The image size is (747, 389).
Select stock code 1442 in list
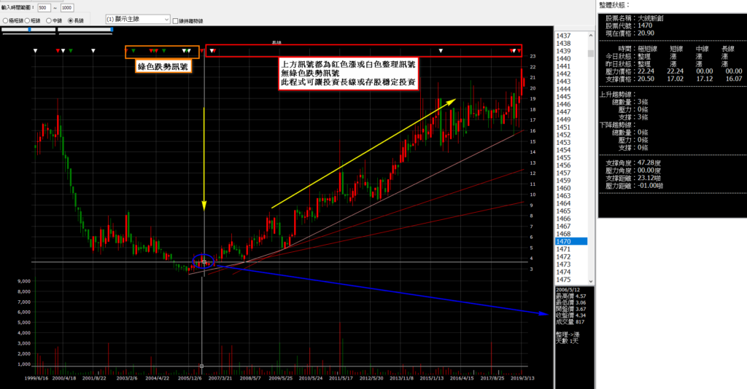coord(570,74)
